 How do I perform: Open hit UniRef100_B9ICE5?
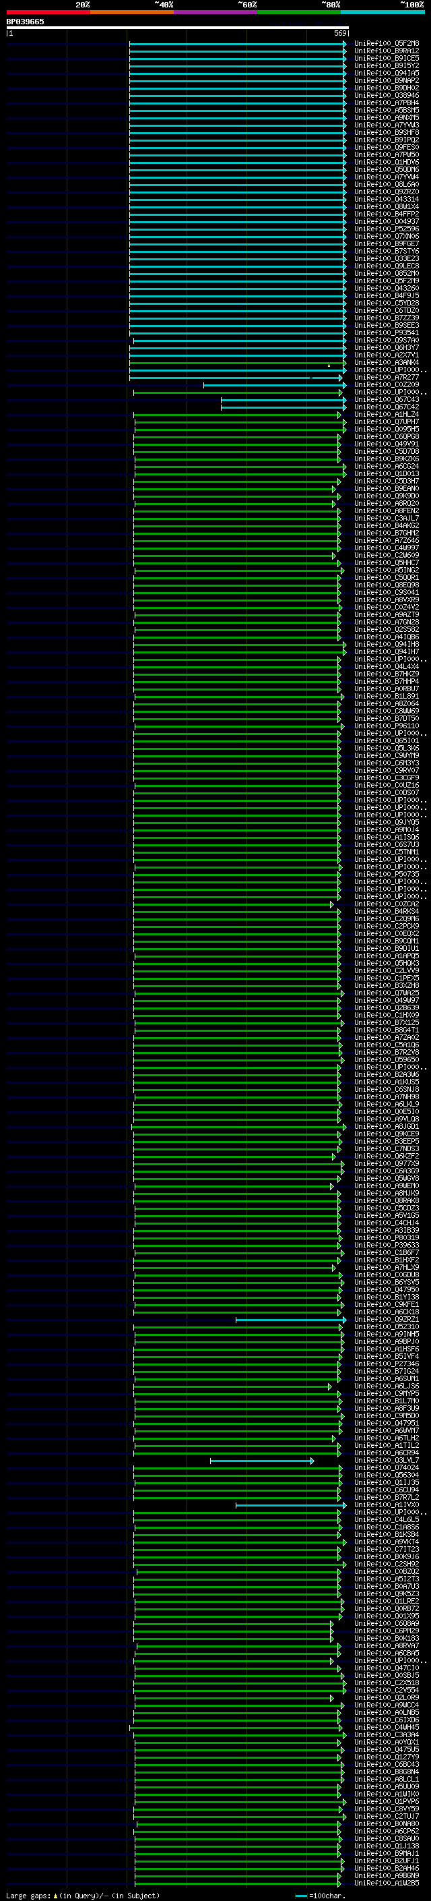coord(387,58)
